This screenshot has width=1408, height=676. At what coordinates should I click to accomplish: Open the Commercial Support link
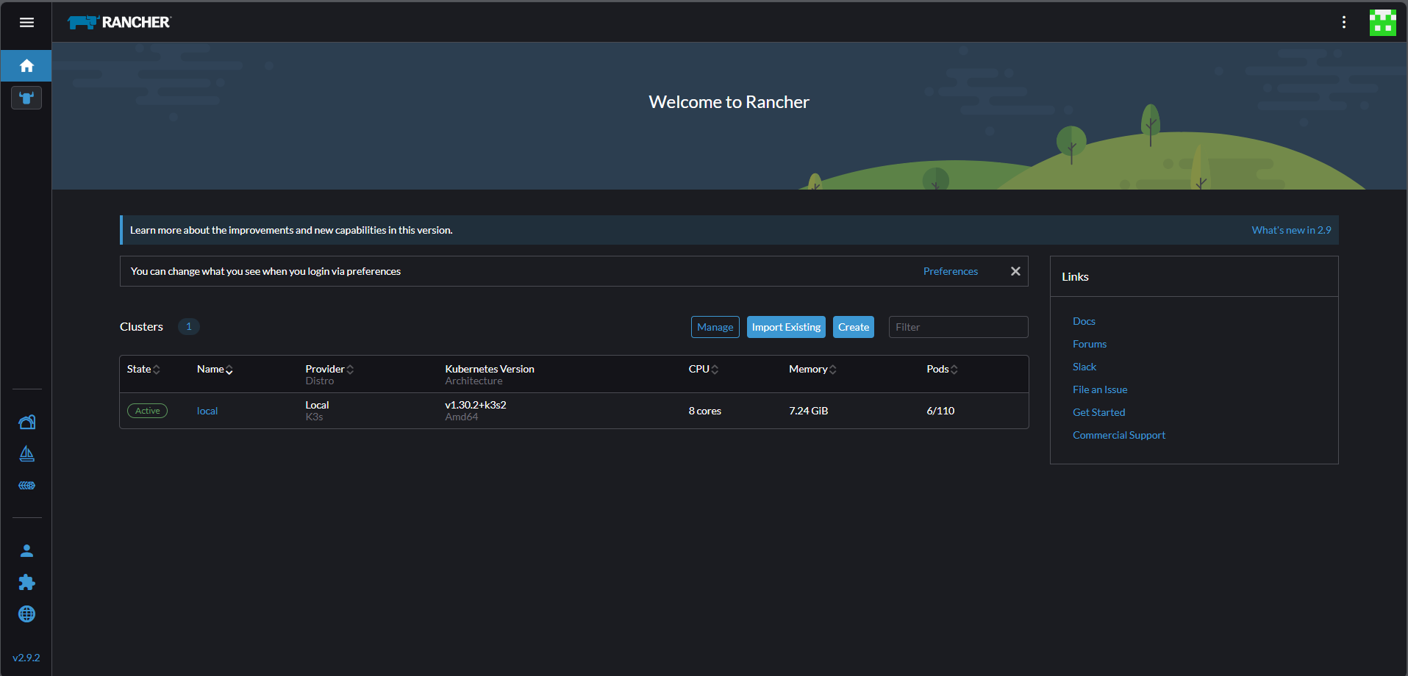pyautogui.click(x=1119, y=435)
